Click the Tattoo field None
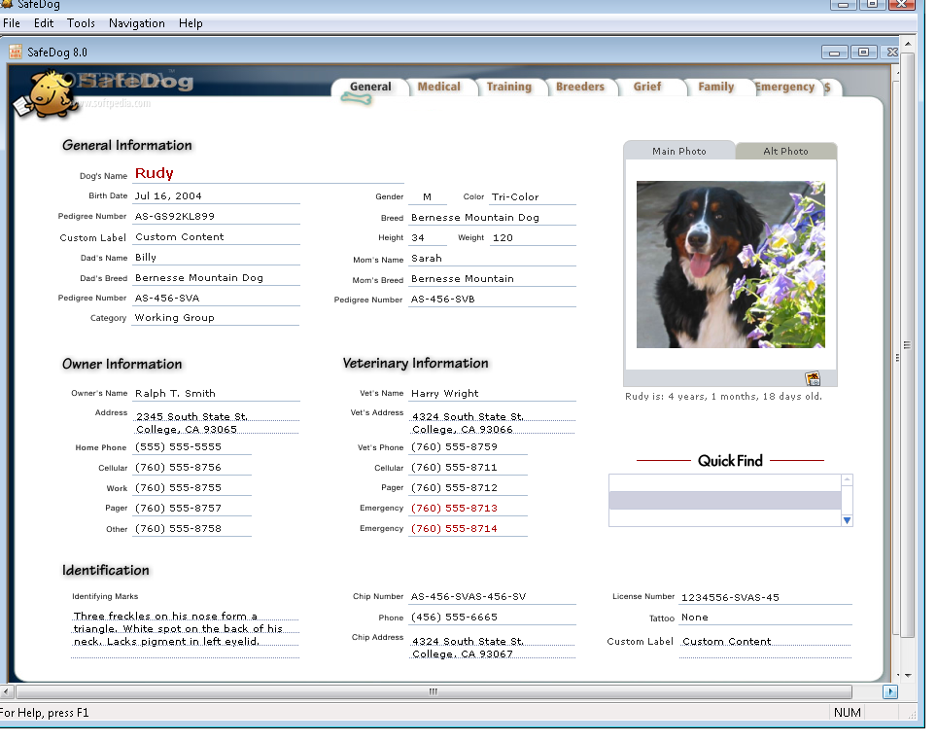Viewport: 937px width, 742px height. (x=766, y=618)
